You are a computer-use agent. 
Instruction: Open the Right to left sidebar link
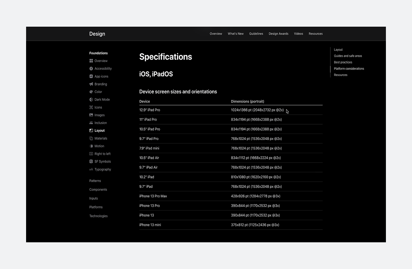103,154
